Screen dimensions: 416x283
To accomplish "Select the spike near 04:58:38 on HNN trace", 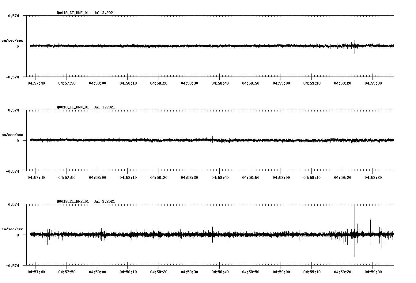I will (x=213, y=138).
